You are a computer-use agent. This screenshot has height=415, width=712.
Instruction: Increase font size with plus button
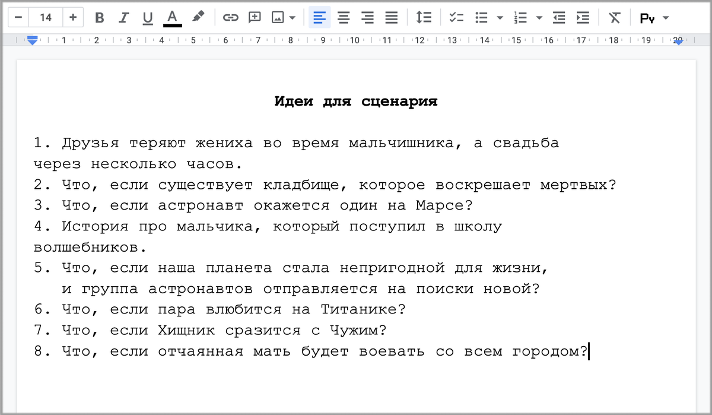pyautogui.click(x=73, y=17)
